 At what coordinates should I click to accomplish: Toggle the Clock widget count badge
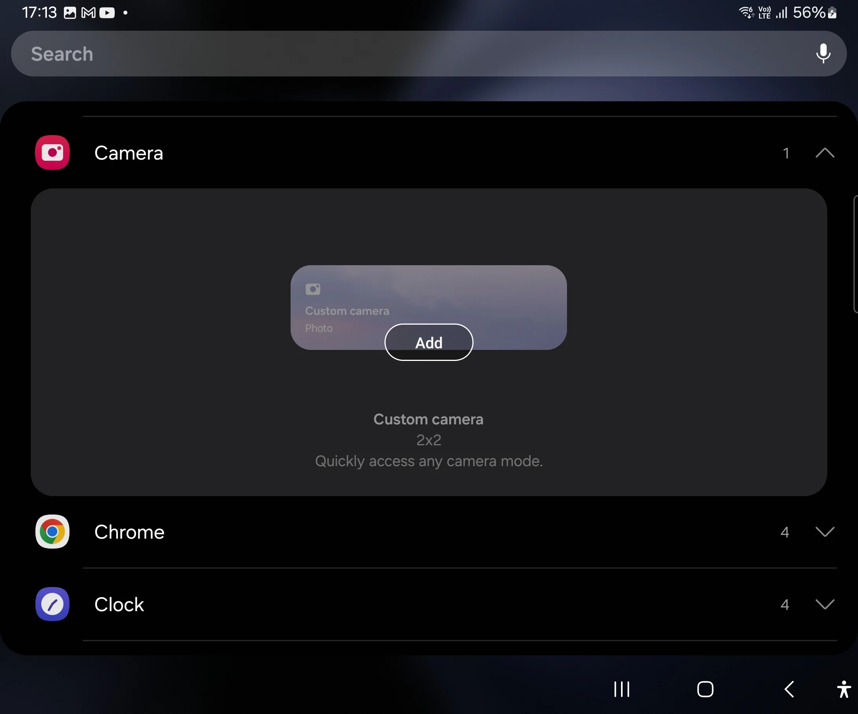(784, 604)
